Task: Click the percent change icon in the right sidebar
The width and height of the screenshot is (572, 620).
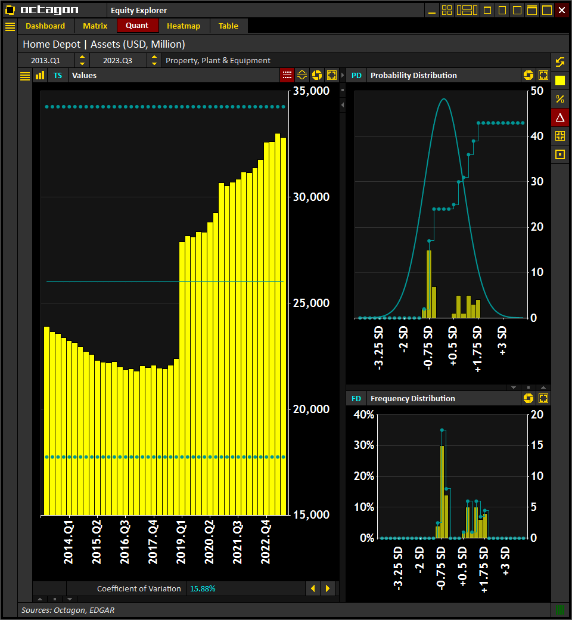Action: tap(559, 99)
